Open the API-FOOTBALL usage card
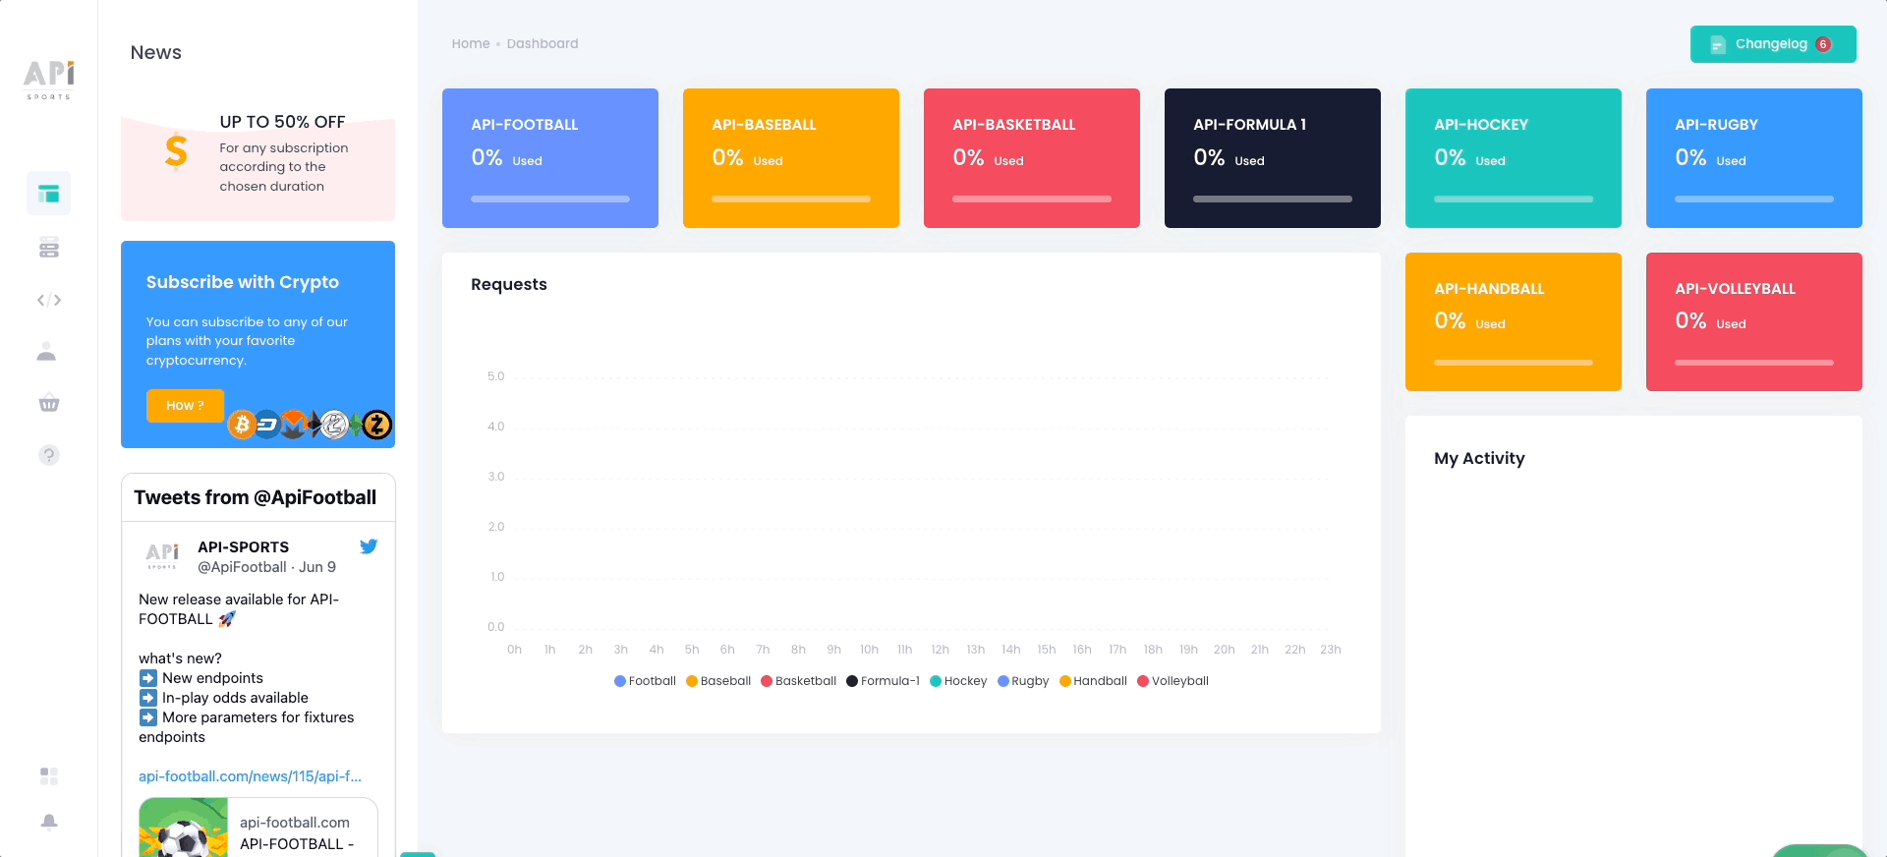Viewport: 1887px width, 857px height. coord(550,158)
